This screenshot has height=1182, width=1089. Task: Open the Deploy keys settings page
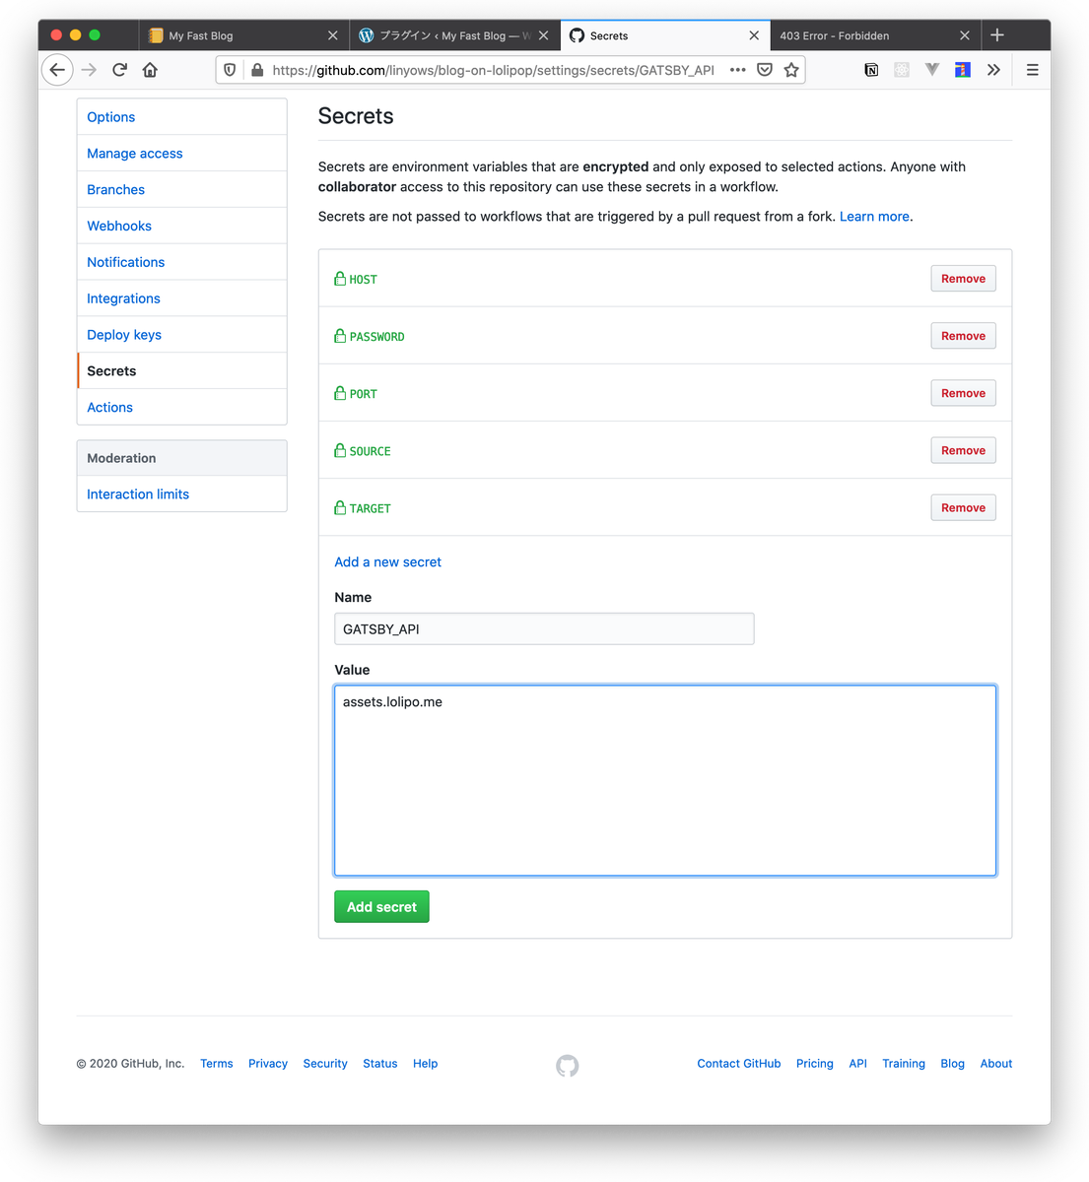pyautogui.click(x=124, y=335)
